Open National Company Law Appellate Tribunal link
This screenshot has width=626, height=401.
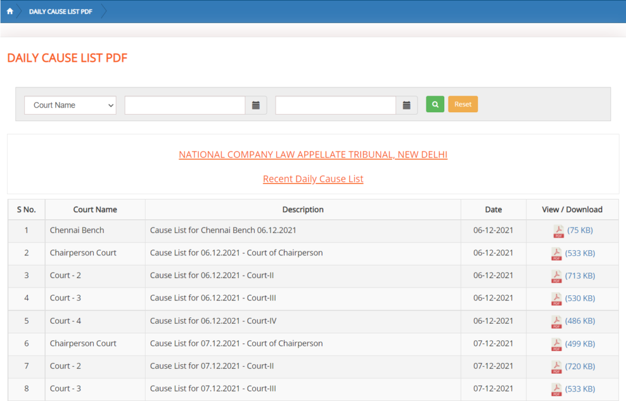(313, 154)
